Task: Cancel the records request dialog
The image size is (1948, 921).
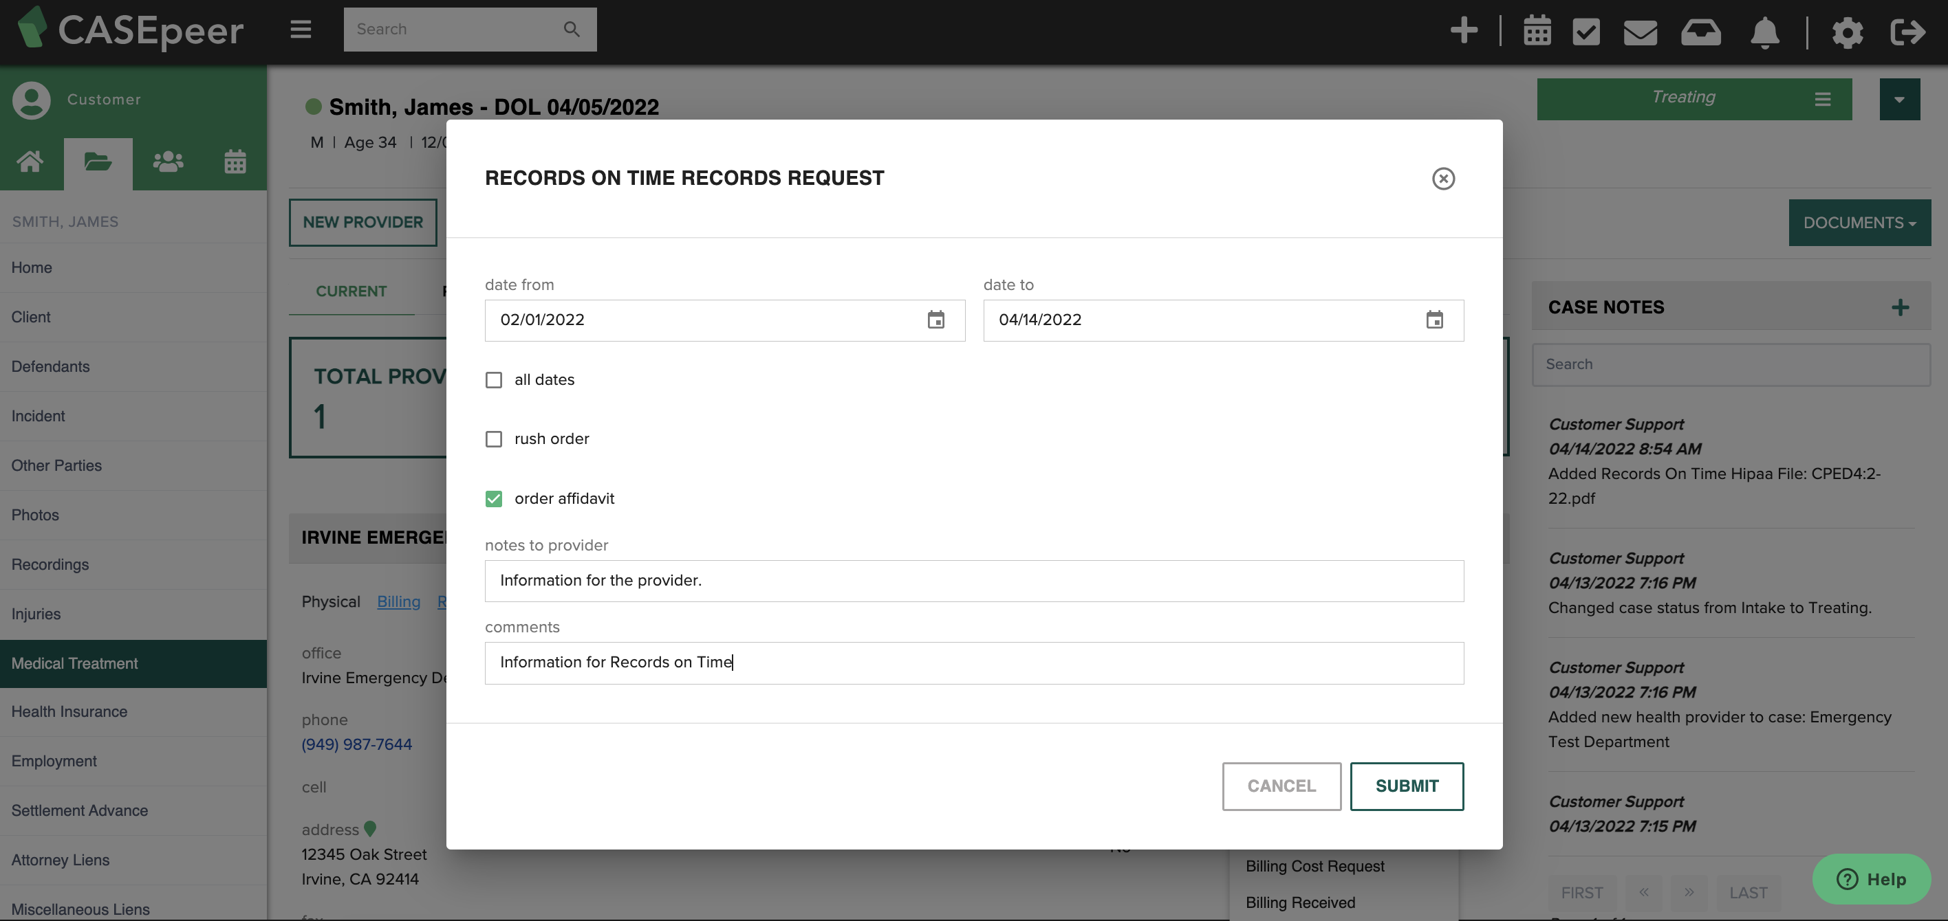Action: [1281, 786]
